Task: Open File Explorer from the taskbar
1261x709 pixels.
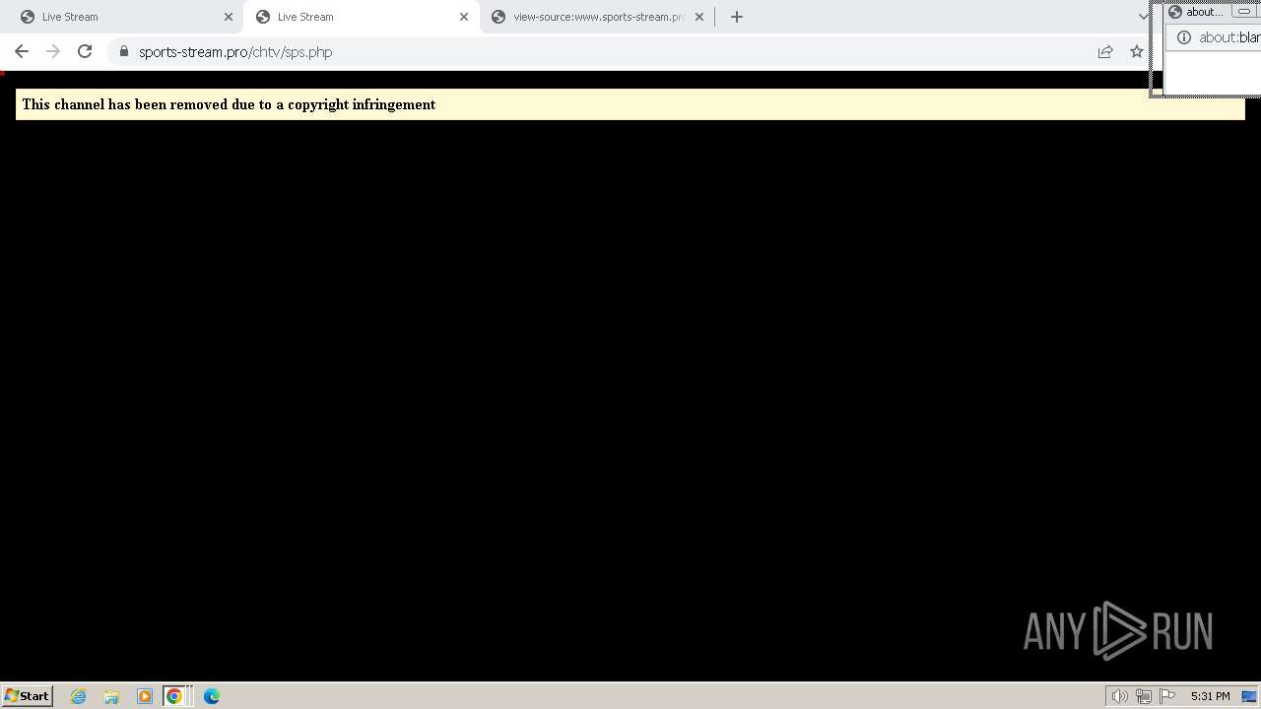Action: point(111,696)
